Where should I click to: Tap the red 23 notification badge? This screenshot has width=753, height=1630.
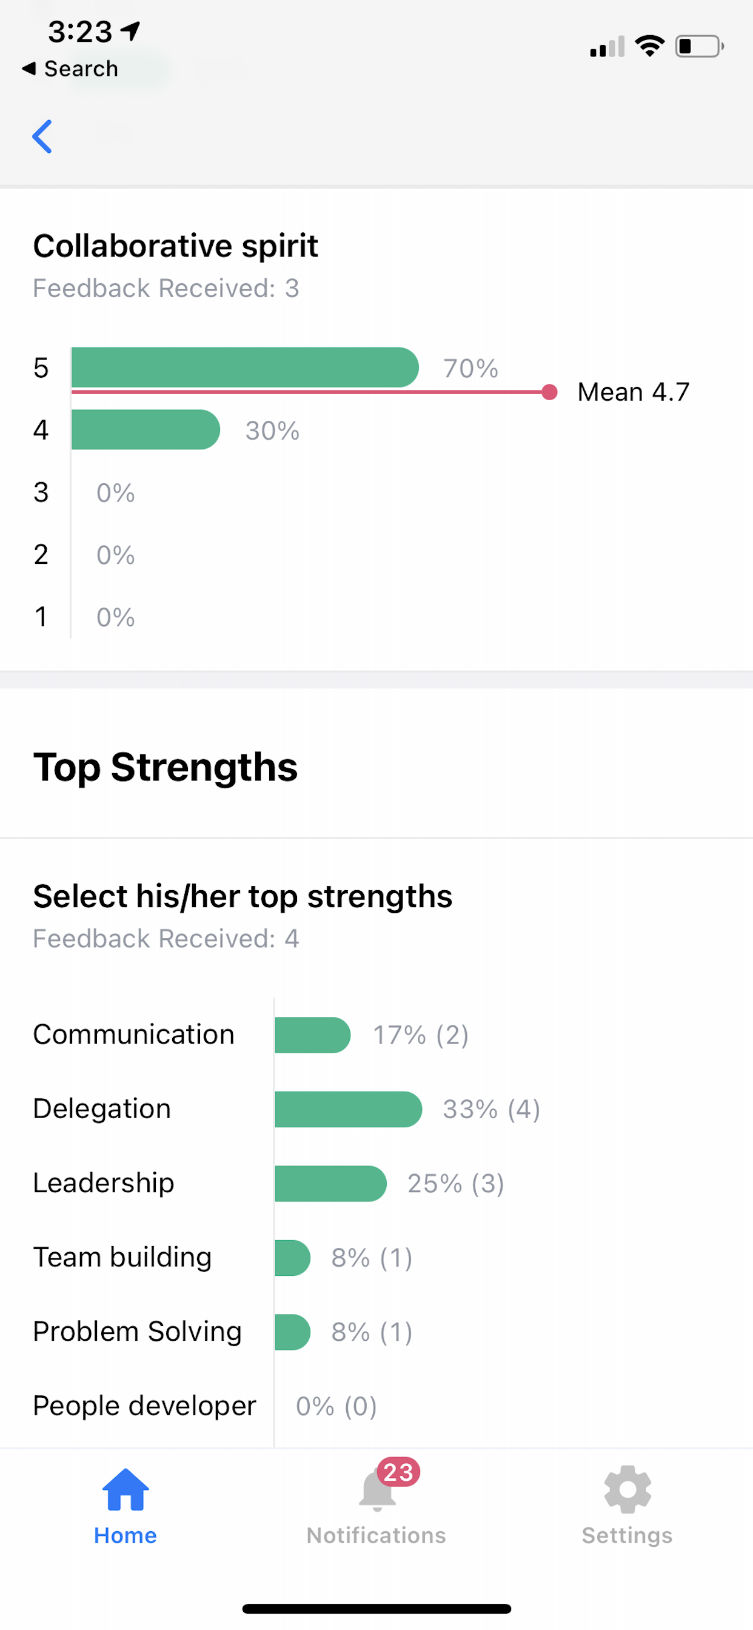coord(399,1472)
